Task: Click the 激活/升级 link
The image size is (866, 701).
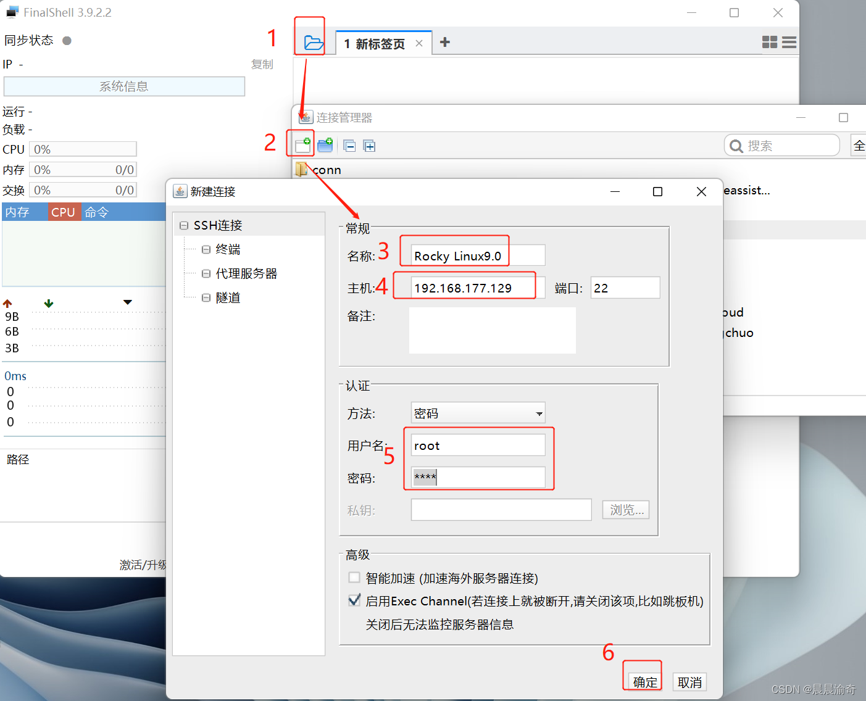Action: coord(143,565)
